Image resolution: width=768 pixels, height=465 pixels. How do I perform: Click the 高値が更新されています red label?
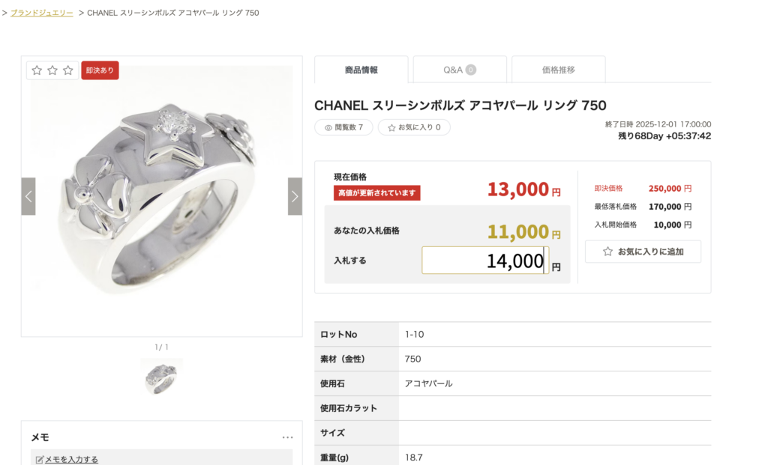377,193
